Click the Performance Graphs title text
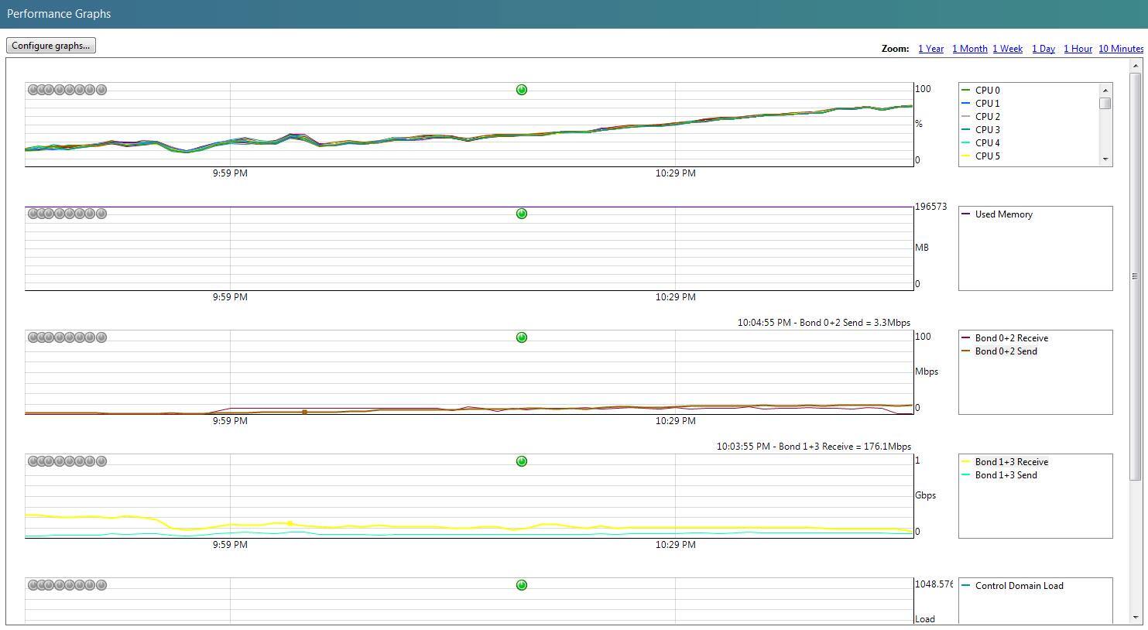The image size is (1148, 630). (x=59, y=14)
